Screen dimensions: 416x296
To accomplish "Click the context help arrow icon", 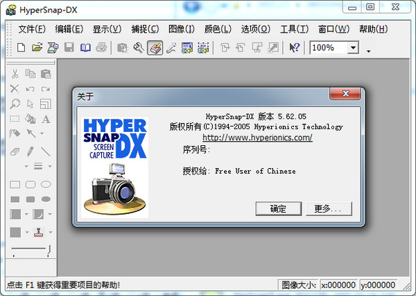I will (294, 48).
